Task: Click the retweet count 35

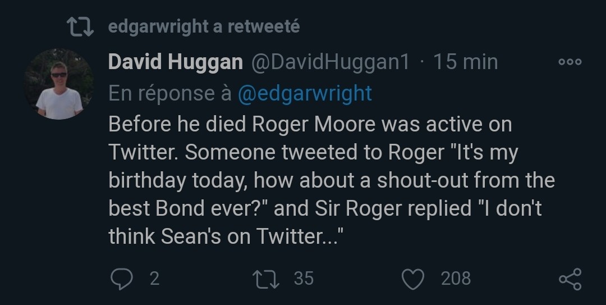Action: [x=304, y=279]
